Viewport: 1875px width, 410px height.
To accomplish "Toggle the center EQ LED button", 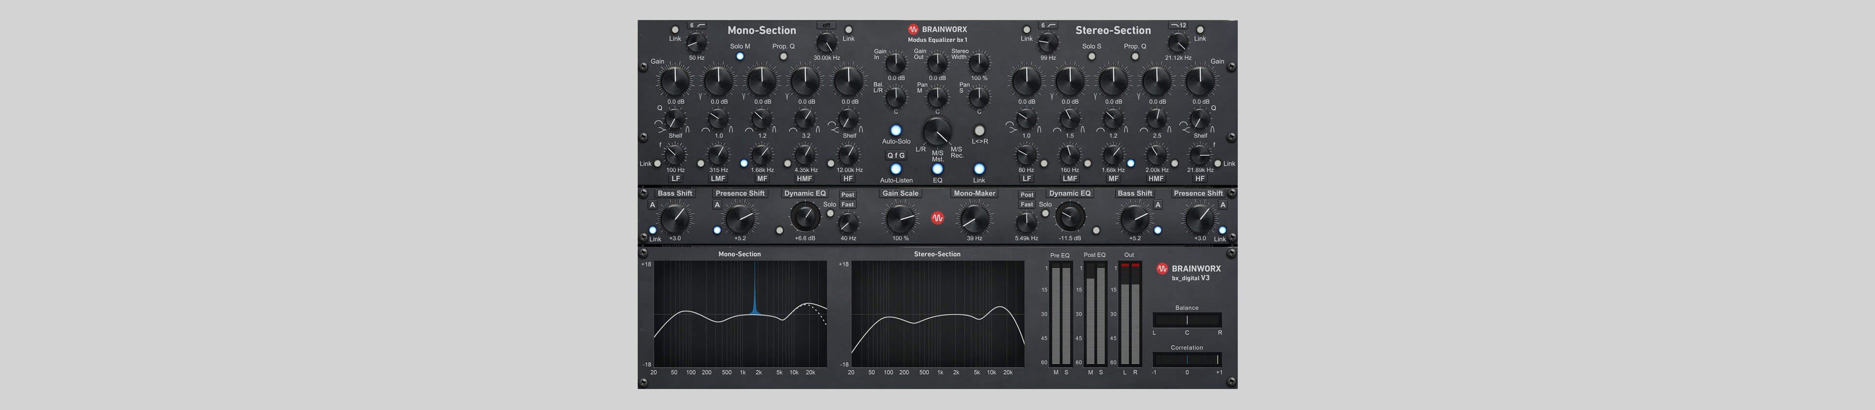I will tap(937, 169).
